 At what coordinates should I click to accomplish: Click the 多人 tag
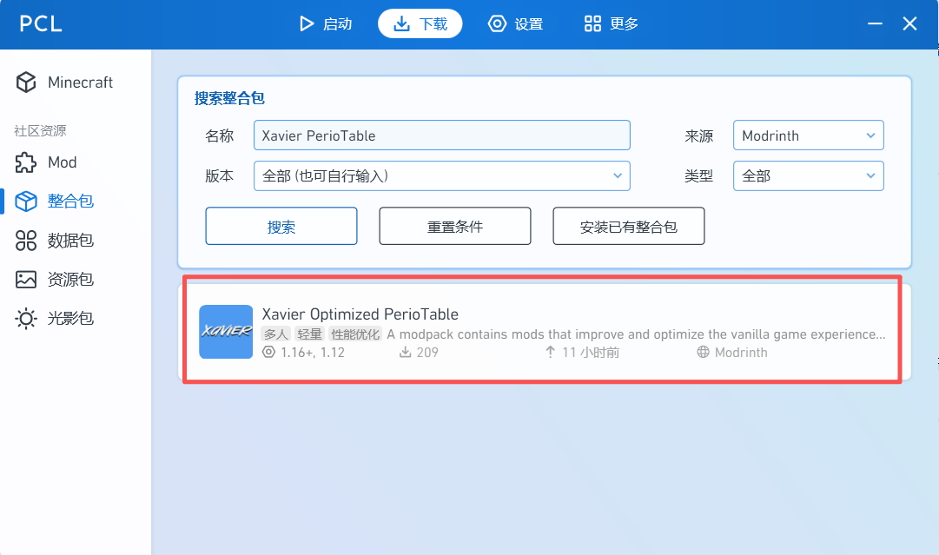point(276,334)
